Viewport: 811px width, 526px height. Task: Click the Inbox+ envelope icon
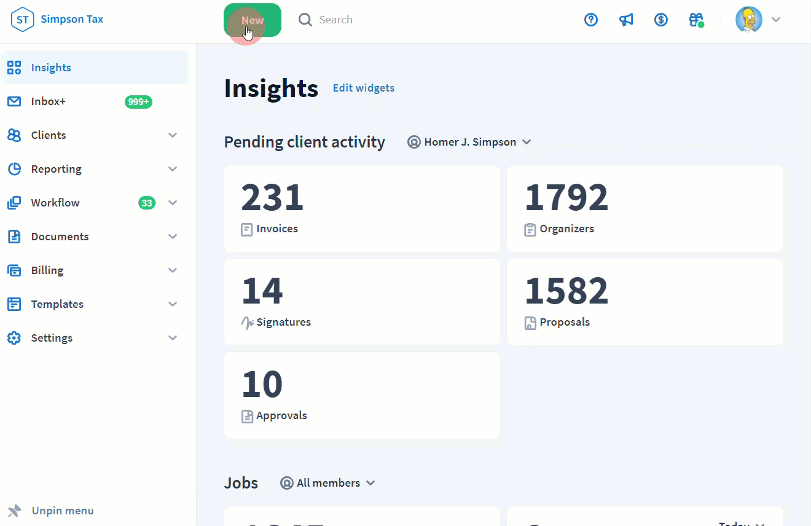click(x=14, y=101)
